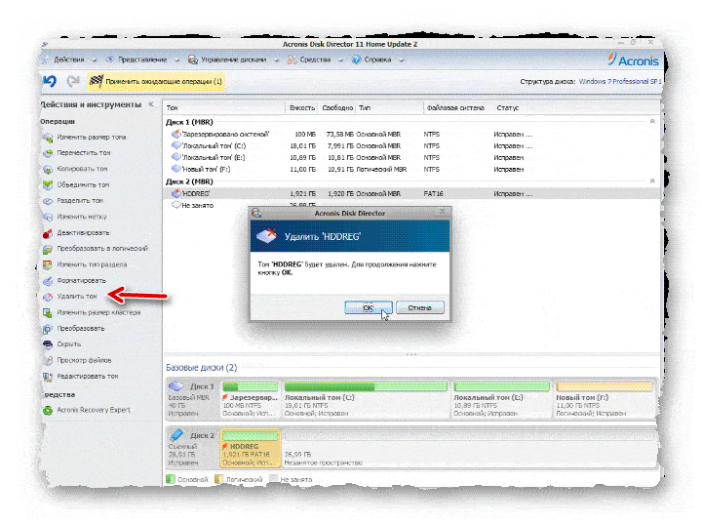The width and height of the screenshot is (702, 523).
Task: Select HDDREG partition block in disk map
Action: [251, 448]
